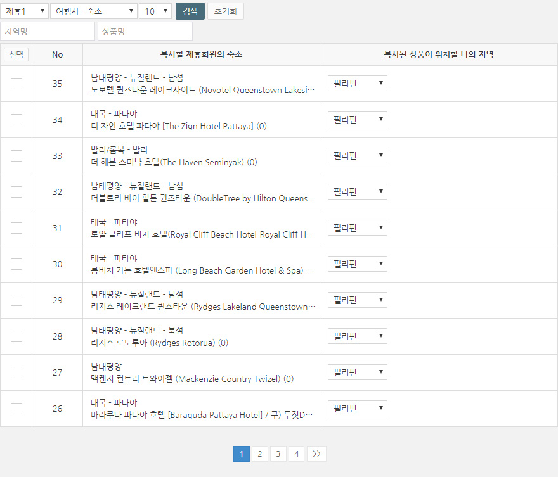The height and width of the screenshot is (477, 558).
Task: Check the checkbox for row No 28
Action: click(x=16, y=336)
